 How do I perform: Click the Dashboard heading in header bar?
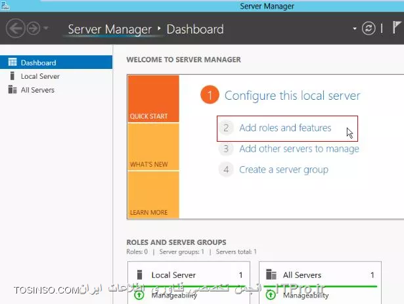point(195,29)
